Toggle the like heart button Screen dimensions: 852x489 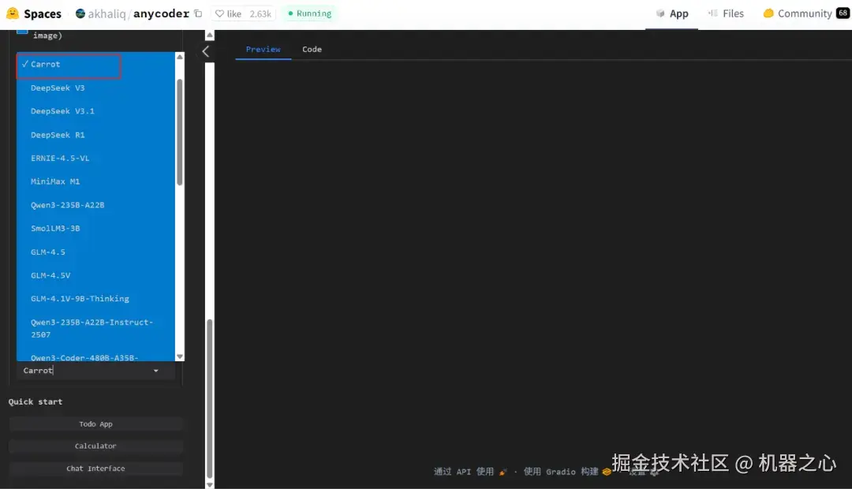tap(223, 13)
